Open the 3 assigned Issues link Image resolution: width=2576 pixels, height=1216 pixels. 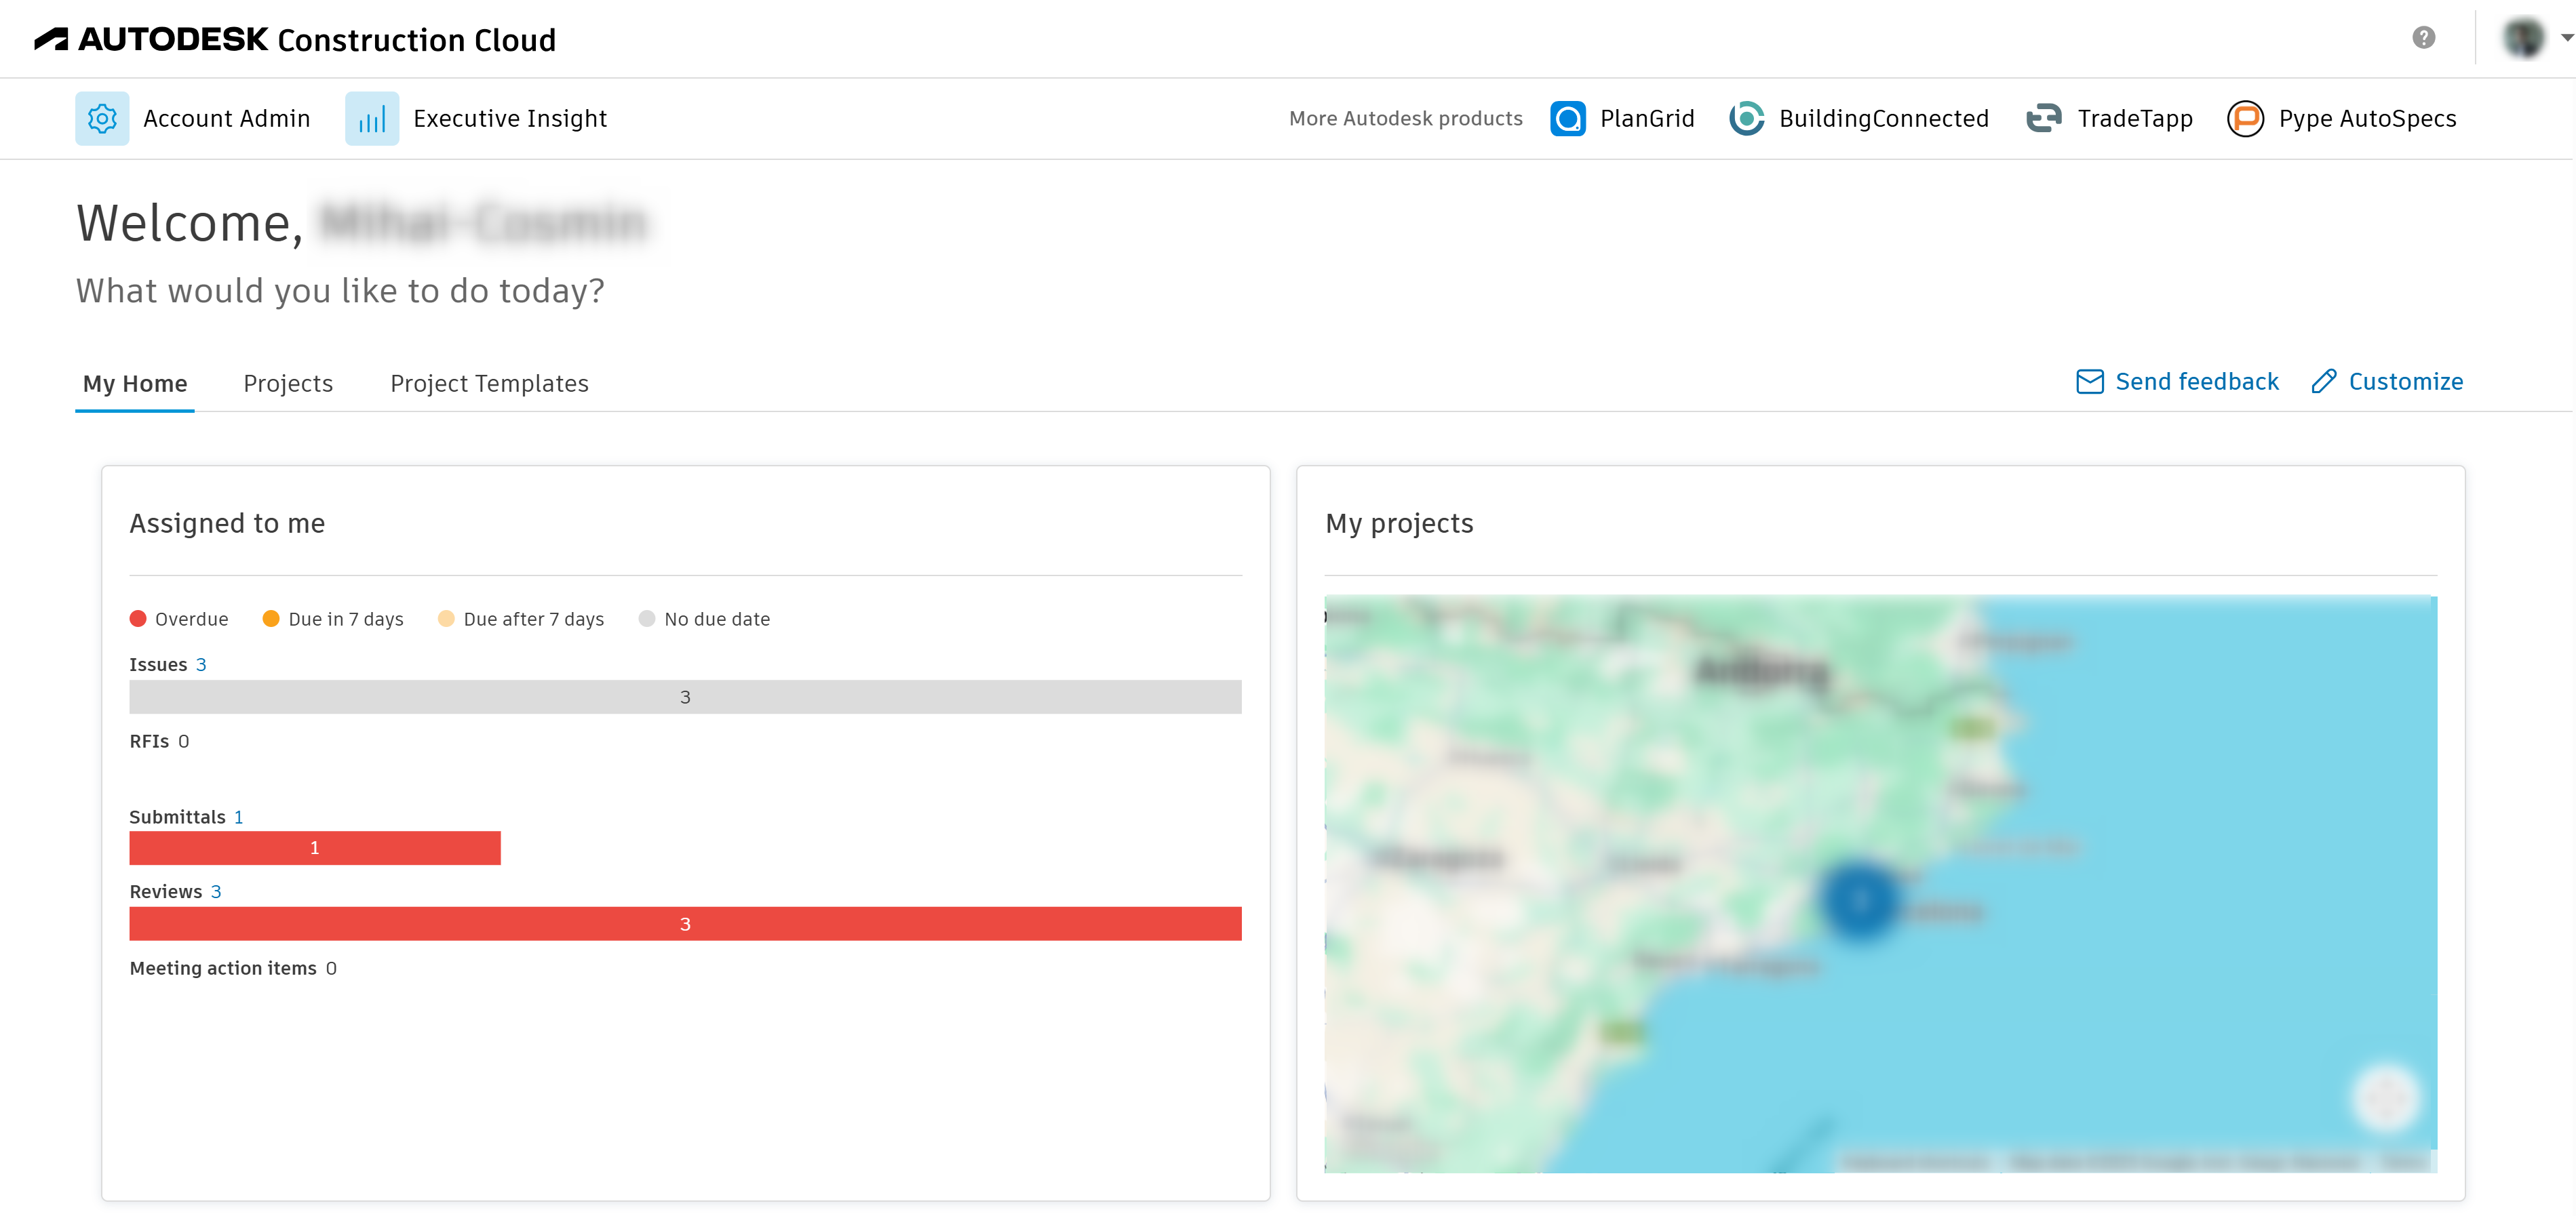202,664
